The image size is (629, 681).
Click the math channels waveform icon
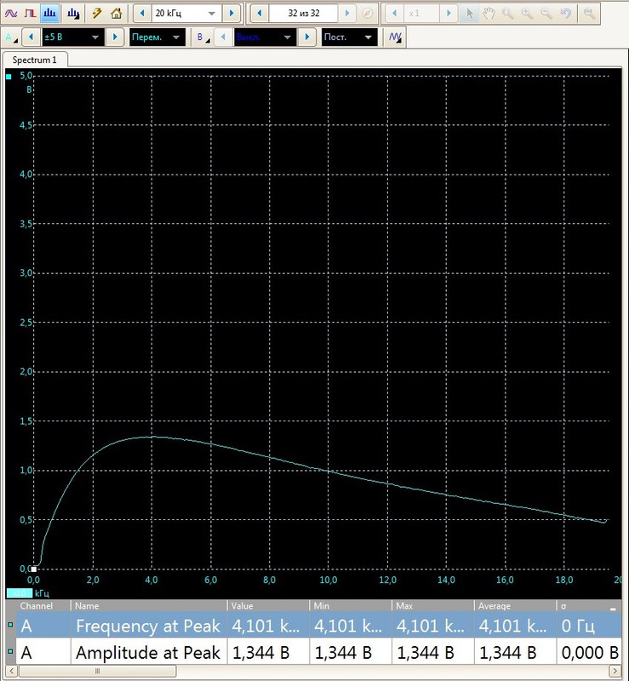(395, 37)
